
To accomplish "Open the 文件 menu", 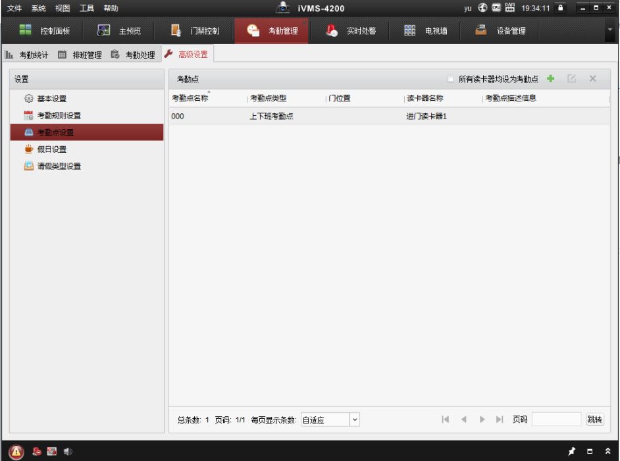I will 14,8.
